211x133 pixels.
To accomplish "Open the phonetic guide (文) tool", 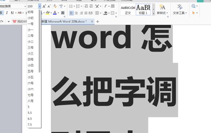I will (x=61, y=6).
